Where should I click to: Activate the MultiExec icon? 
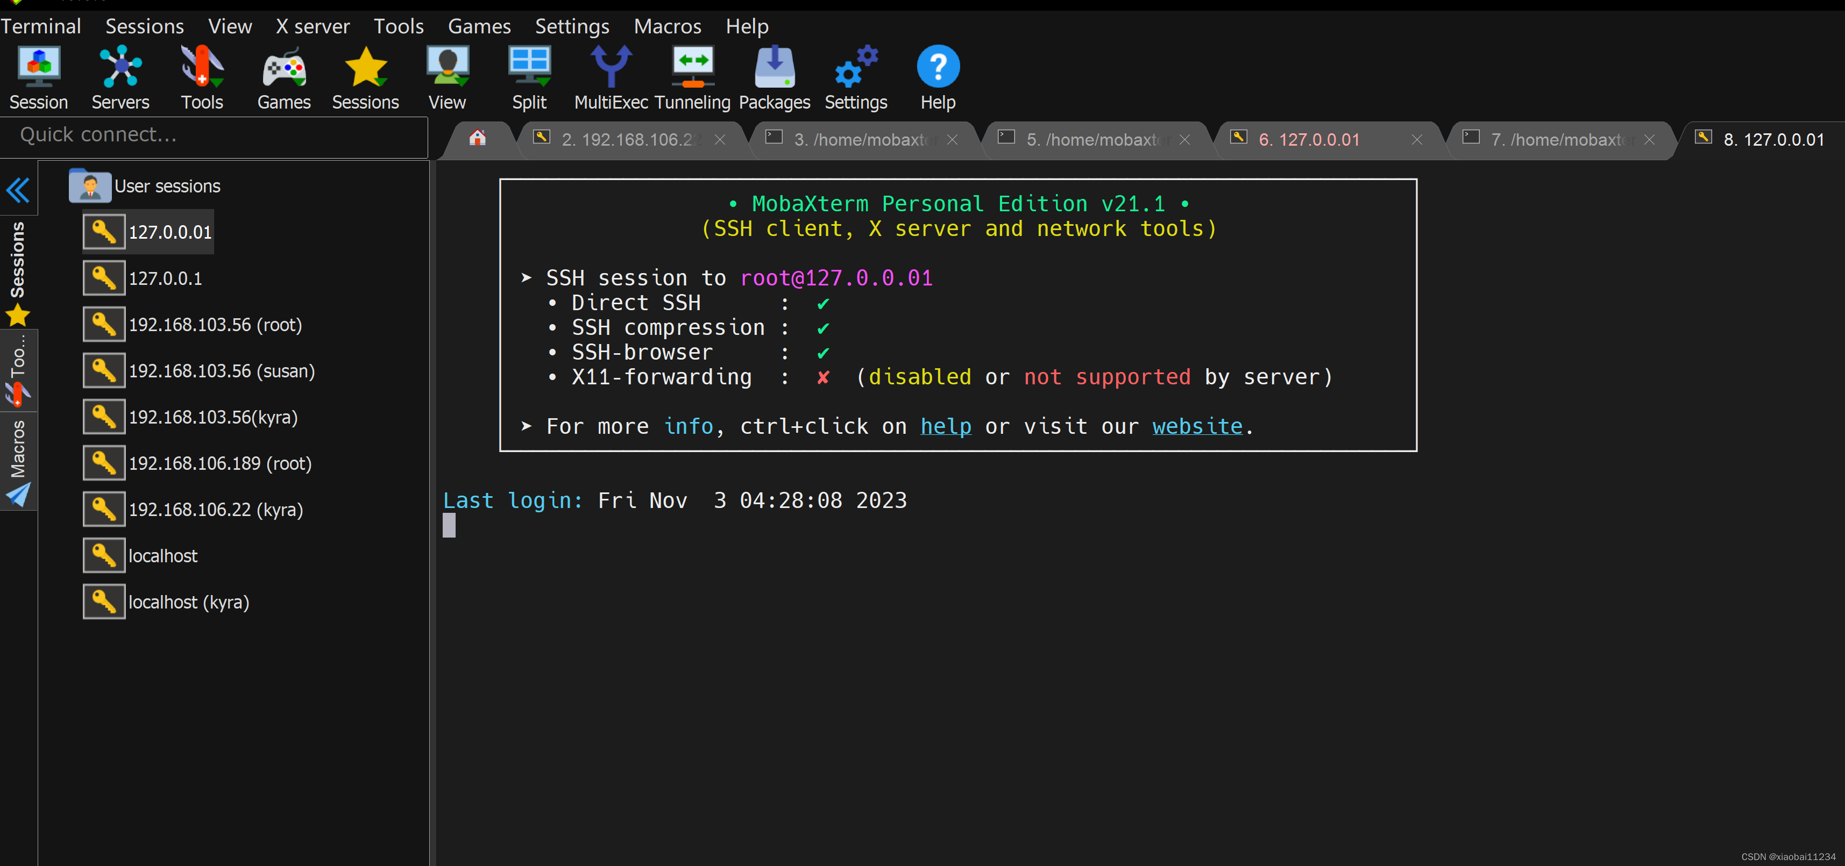click(x=611, y=77)
